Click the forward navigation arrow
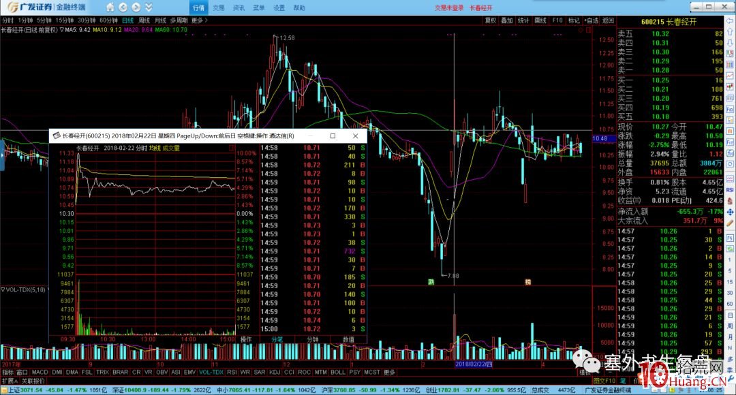The image size is (736, 395). tap(136, 7)
